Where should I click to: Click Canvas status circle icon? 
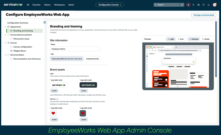[x=8, y=43]
